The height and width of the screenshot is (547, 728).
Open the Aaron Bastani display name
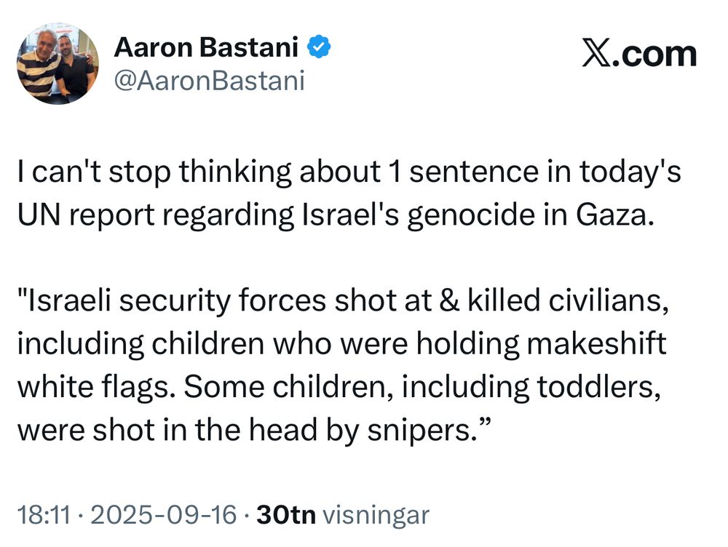pyautogui.click(x=206, y=47)
